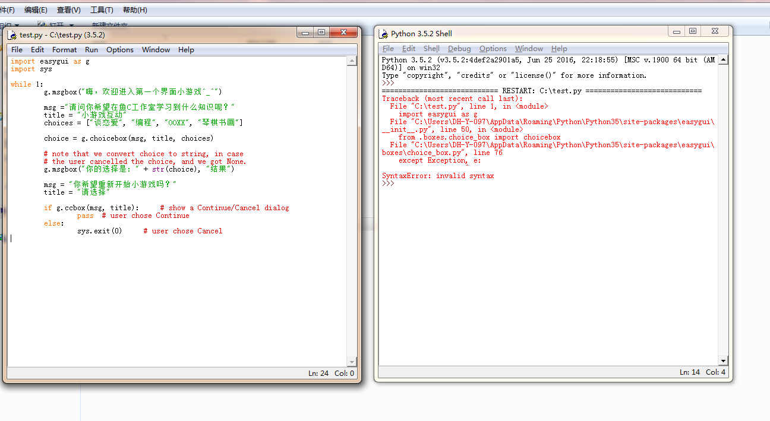This screenshot has height=421, width=770.
Task: Open the Format menu in test.py editor
Action: tap(64, 50)
